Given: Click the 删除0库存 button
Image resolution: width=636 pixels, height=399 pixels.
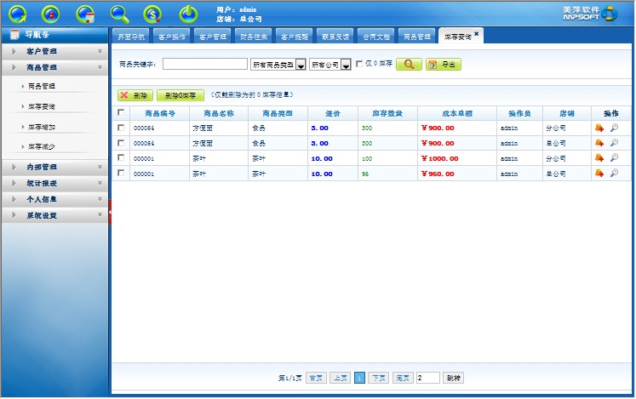Looking at the screenshot, I should pos(180,96).
